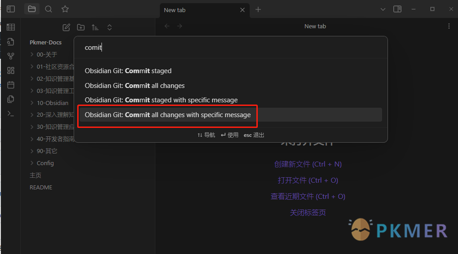Choose Obsidian Git: Commit all changes
The image size is (458, 254).
coord(231,86)
